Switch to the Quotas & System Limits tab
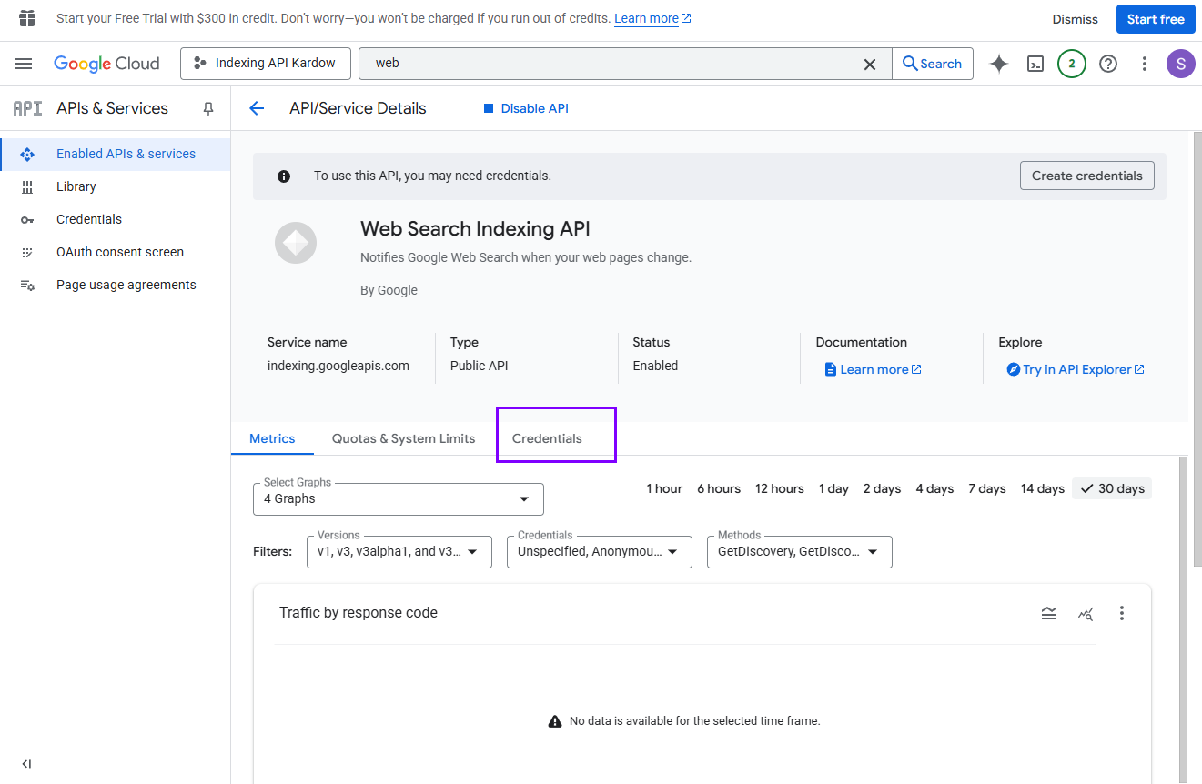 tap(403, 438)
